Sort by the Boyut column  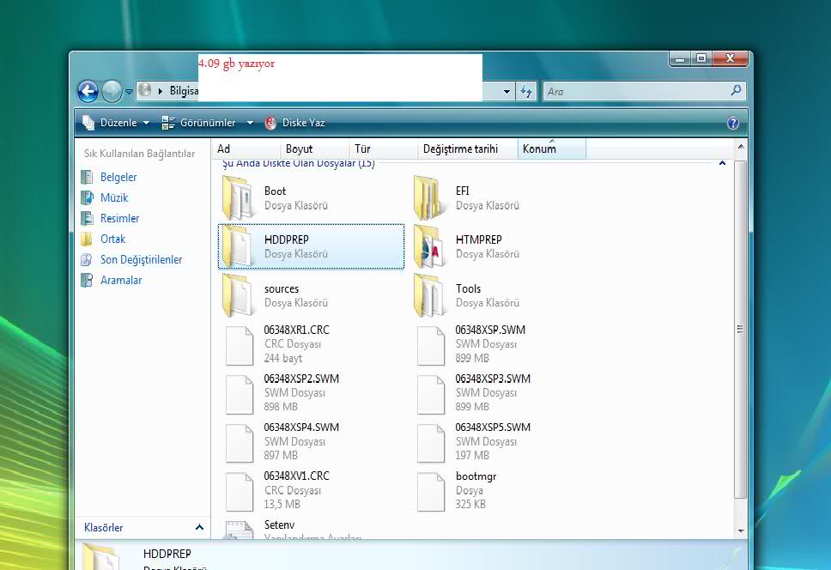313,149
